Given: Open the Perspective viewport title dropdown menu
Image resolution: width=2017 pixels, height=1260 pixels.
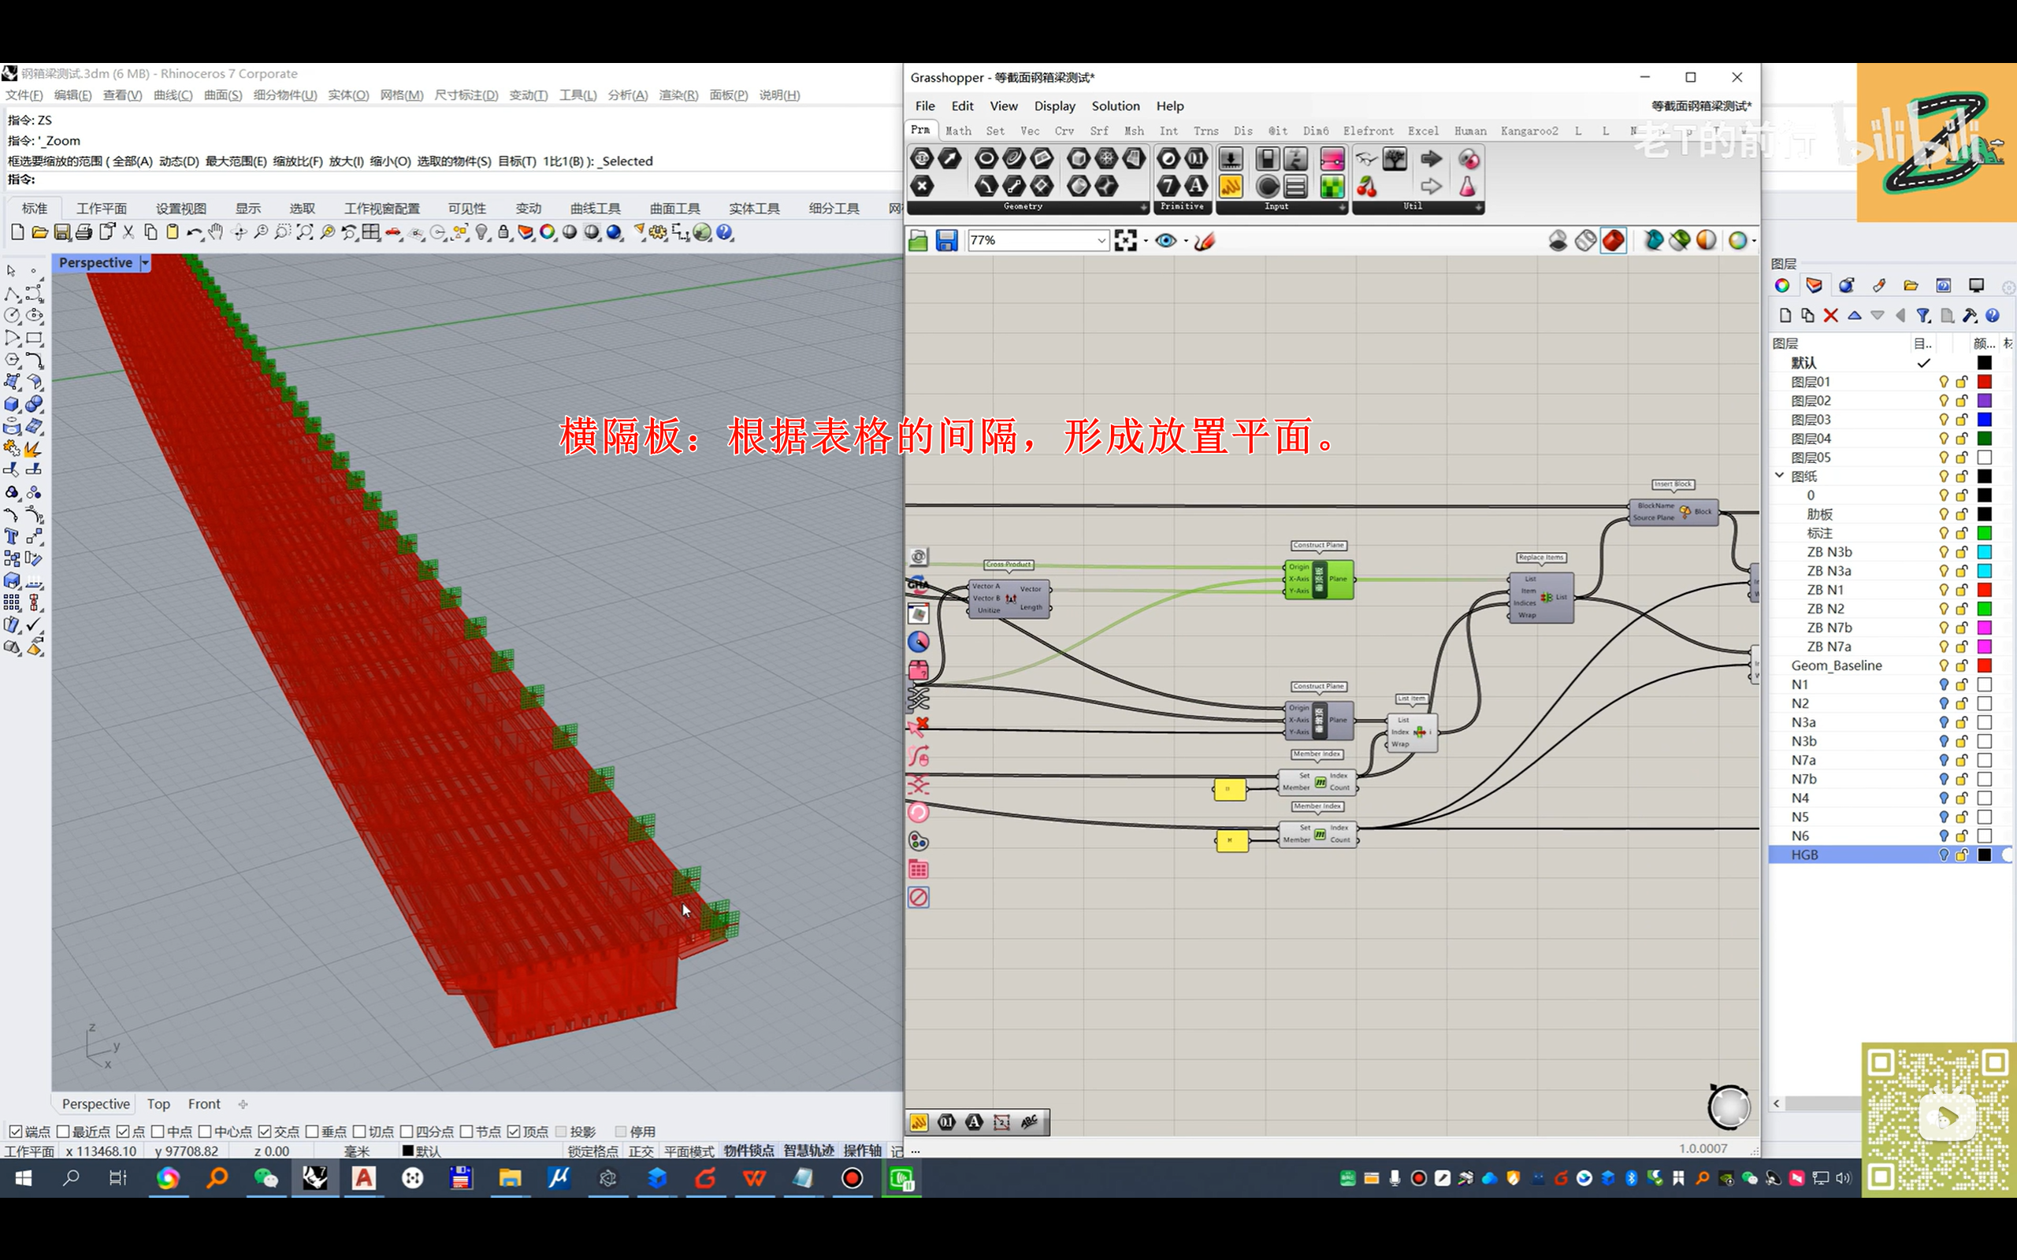Looking at the screenshot, I should [146, 262].
